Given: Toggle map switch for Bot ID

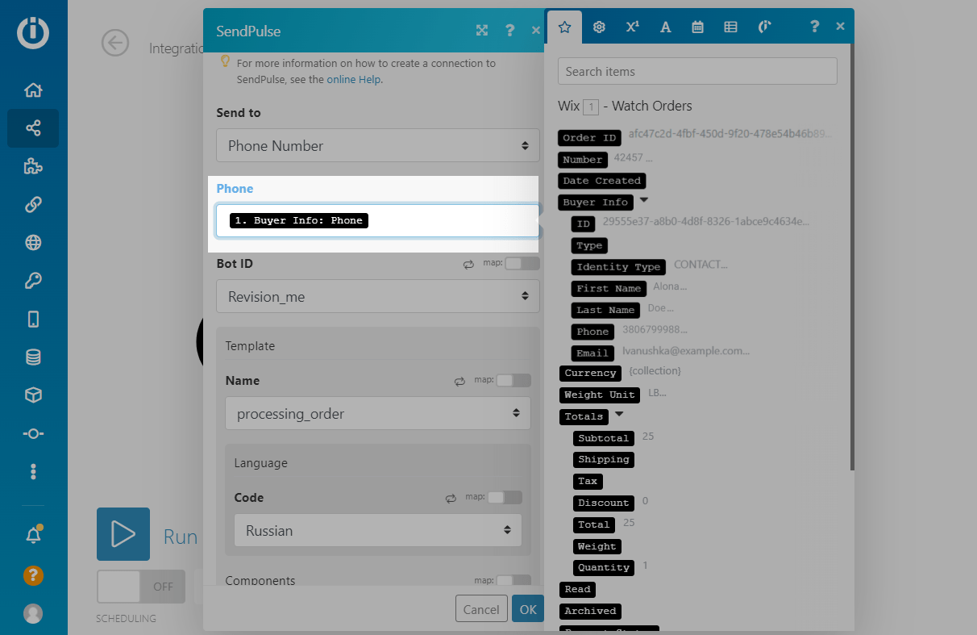Looking at the screenshot, I should [x=522, y=264].
